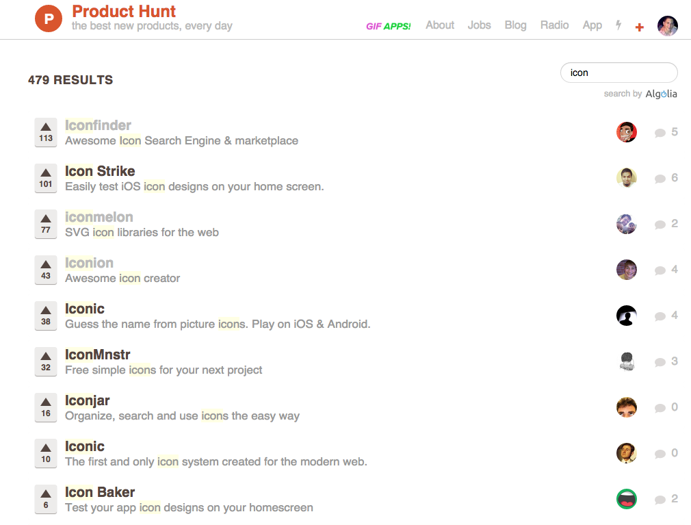Click 'Awesome Icon Search Engine & marketplace' description

pyautogui.click(x=181, y=140)
